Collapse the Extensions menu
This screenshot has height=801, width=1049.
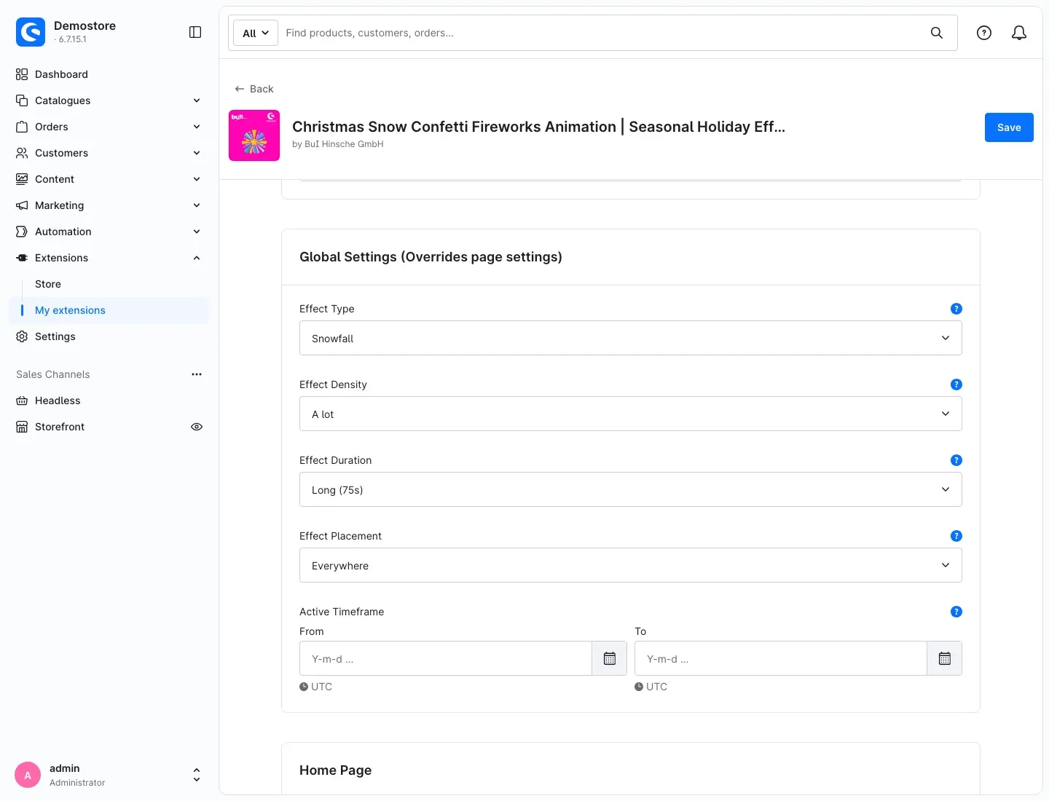(109, 258)
